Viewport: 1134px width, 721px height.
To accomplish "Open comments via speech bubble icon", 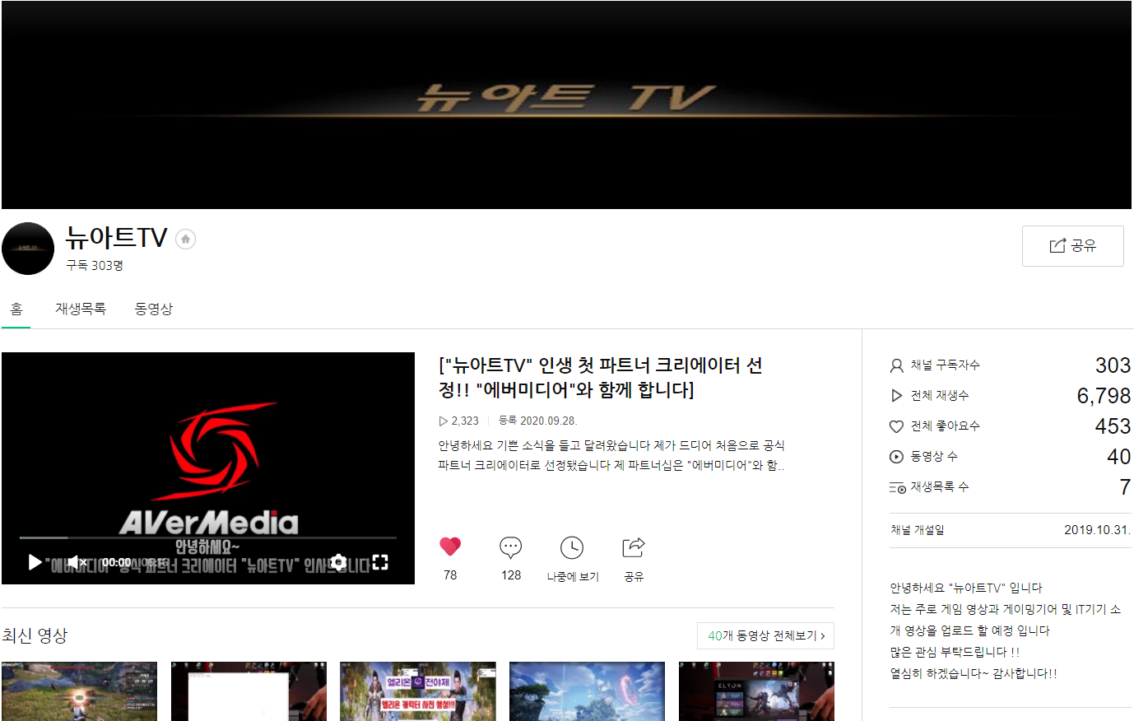I will click(511, 547).
